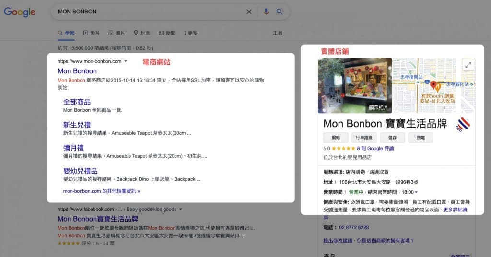491x257 pixels.
Task: Switch to the 新聞 tab
Action: tap(167, 33)
